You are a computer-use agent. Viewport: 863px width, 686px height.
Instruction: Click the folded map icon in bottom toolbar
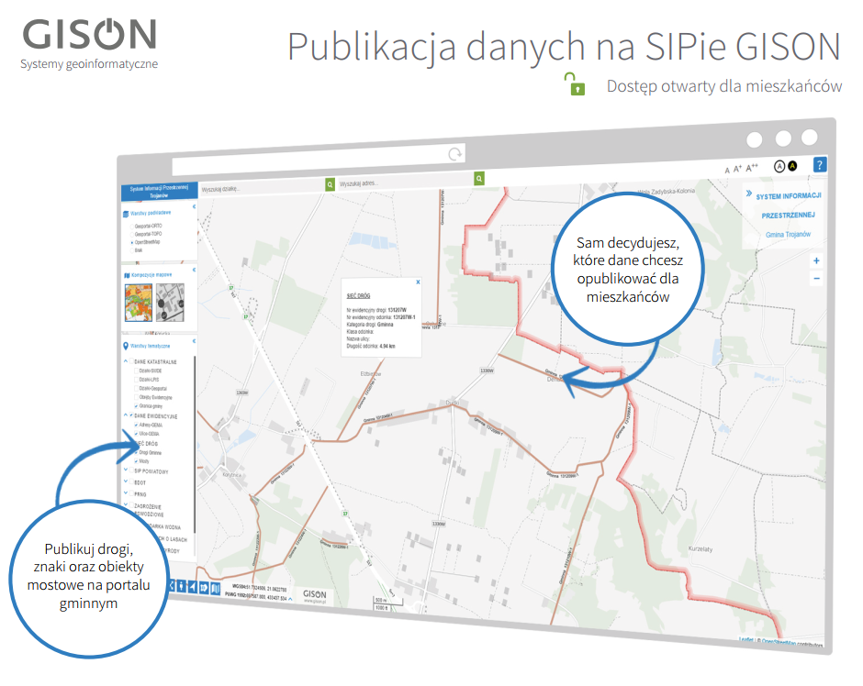tap(215, 589)
